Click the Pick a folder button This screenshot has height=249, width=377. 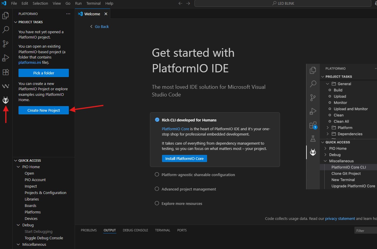(x=44, y=73)
